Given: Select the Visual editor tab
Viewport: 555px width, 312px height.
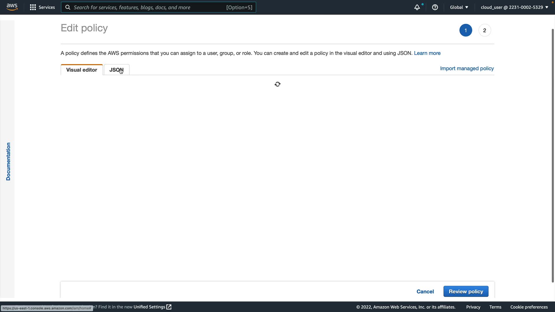Looking at the screenshot, I should [x=82, y=70].
